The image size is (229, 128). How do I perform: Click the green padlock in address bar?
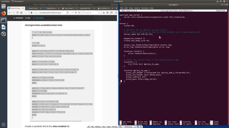pyautogui.click(x=31, y=13)
